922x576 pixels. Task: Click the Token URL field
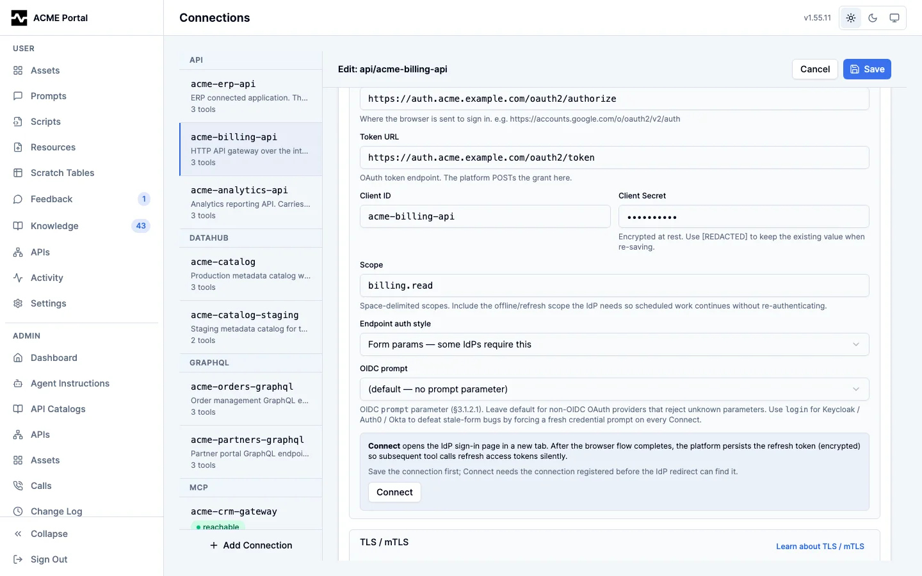point(615,157)
